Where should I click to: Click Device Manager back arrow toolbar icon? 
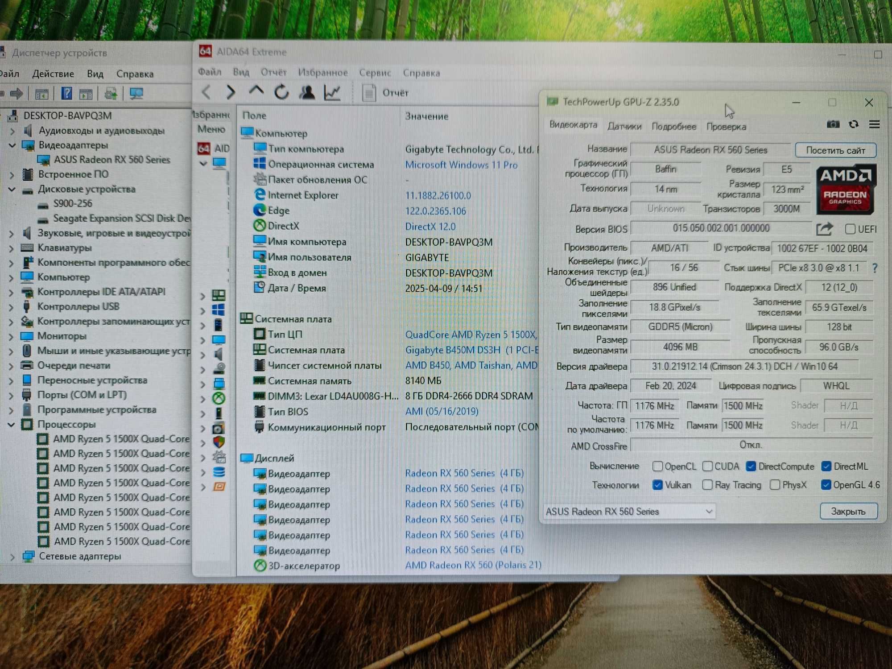(x=2, y=94)
